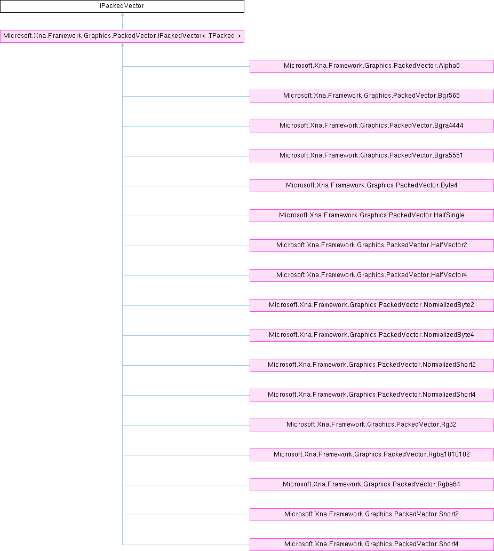Click the PackedVector.Bgra4444 node
The image size is (494, 551).
(372, 126)
